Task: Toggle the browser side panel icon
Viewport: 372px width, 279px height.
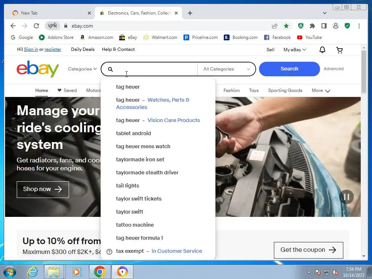Action: (324, 26)
